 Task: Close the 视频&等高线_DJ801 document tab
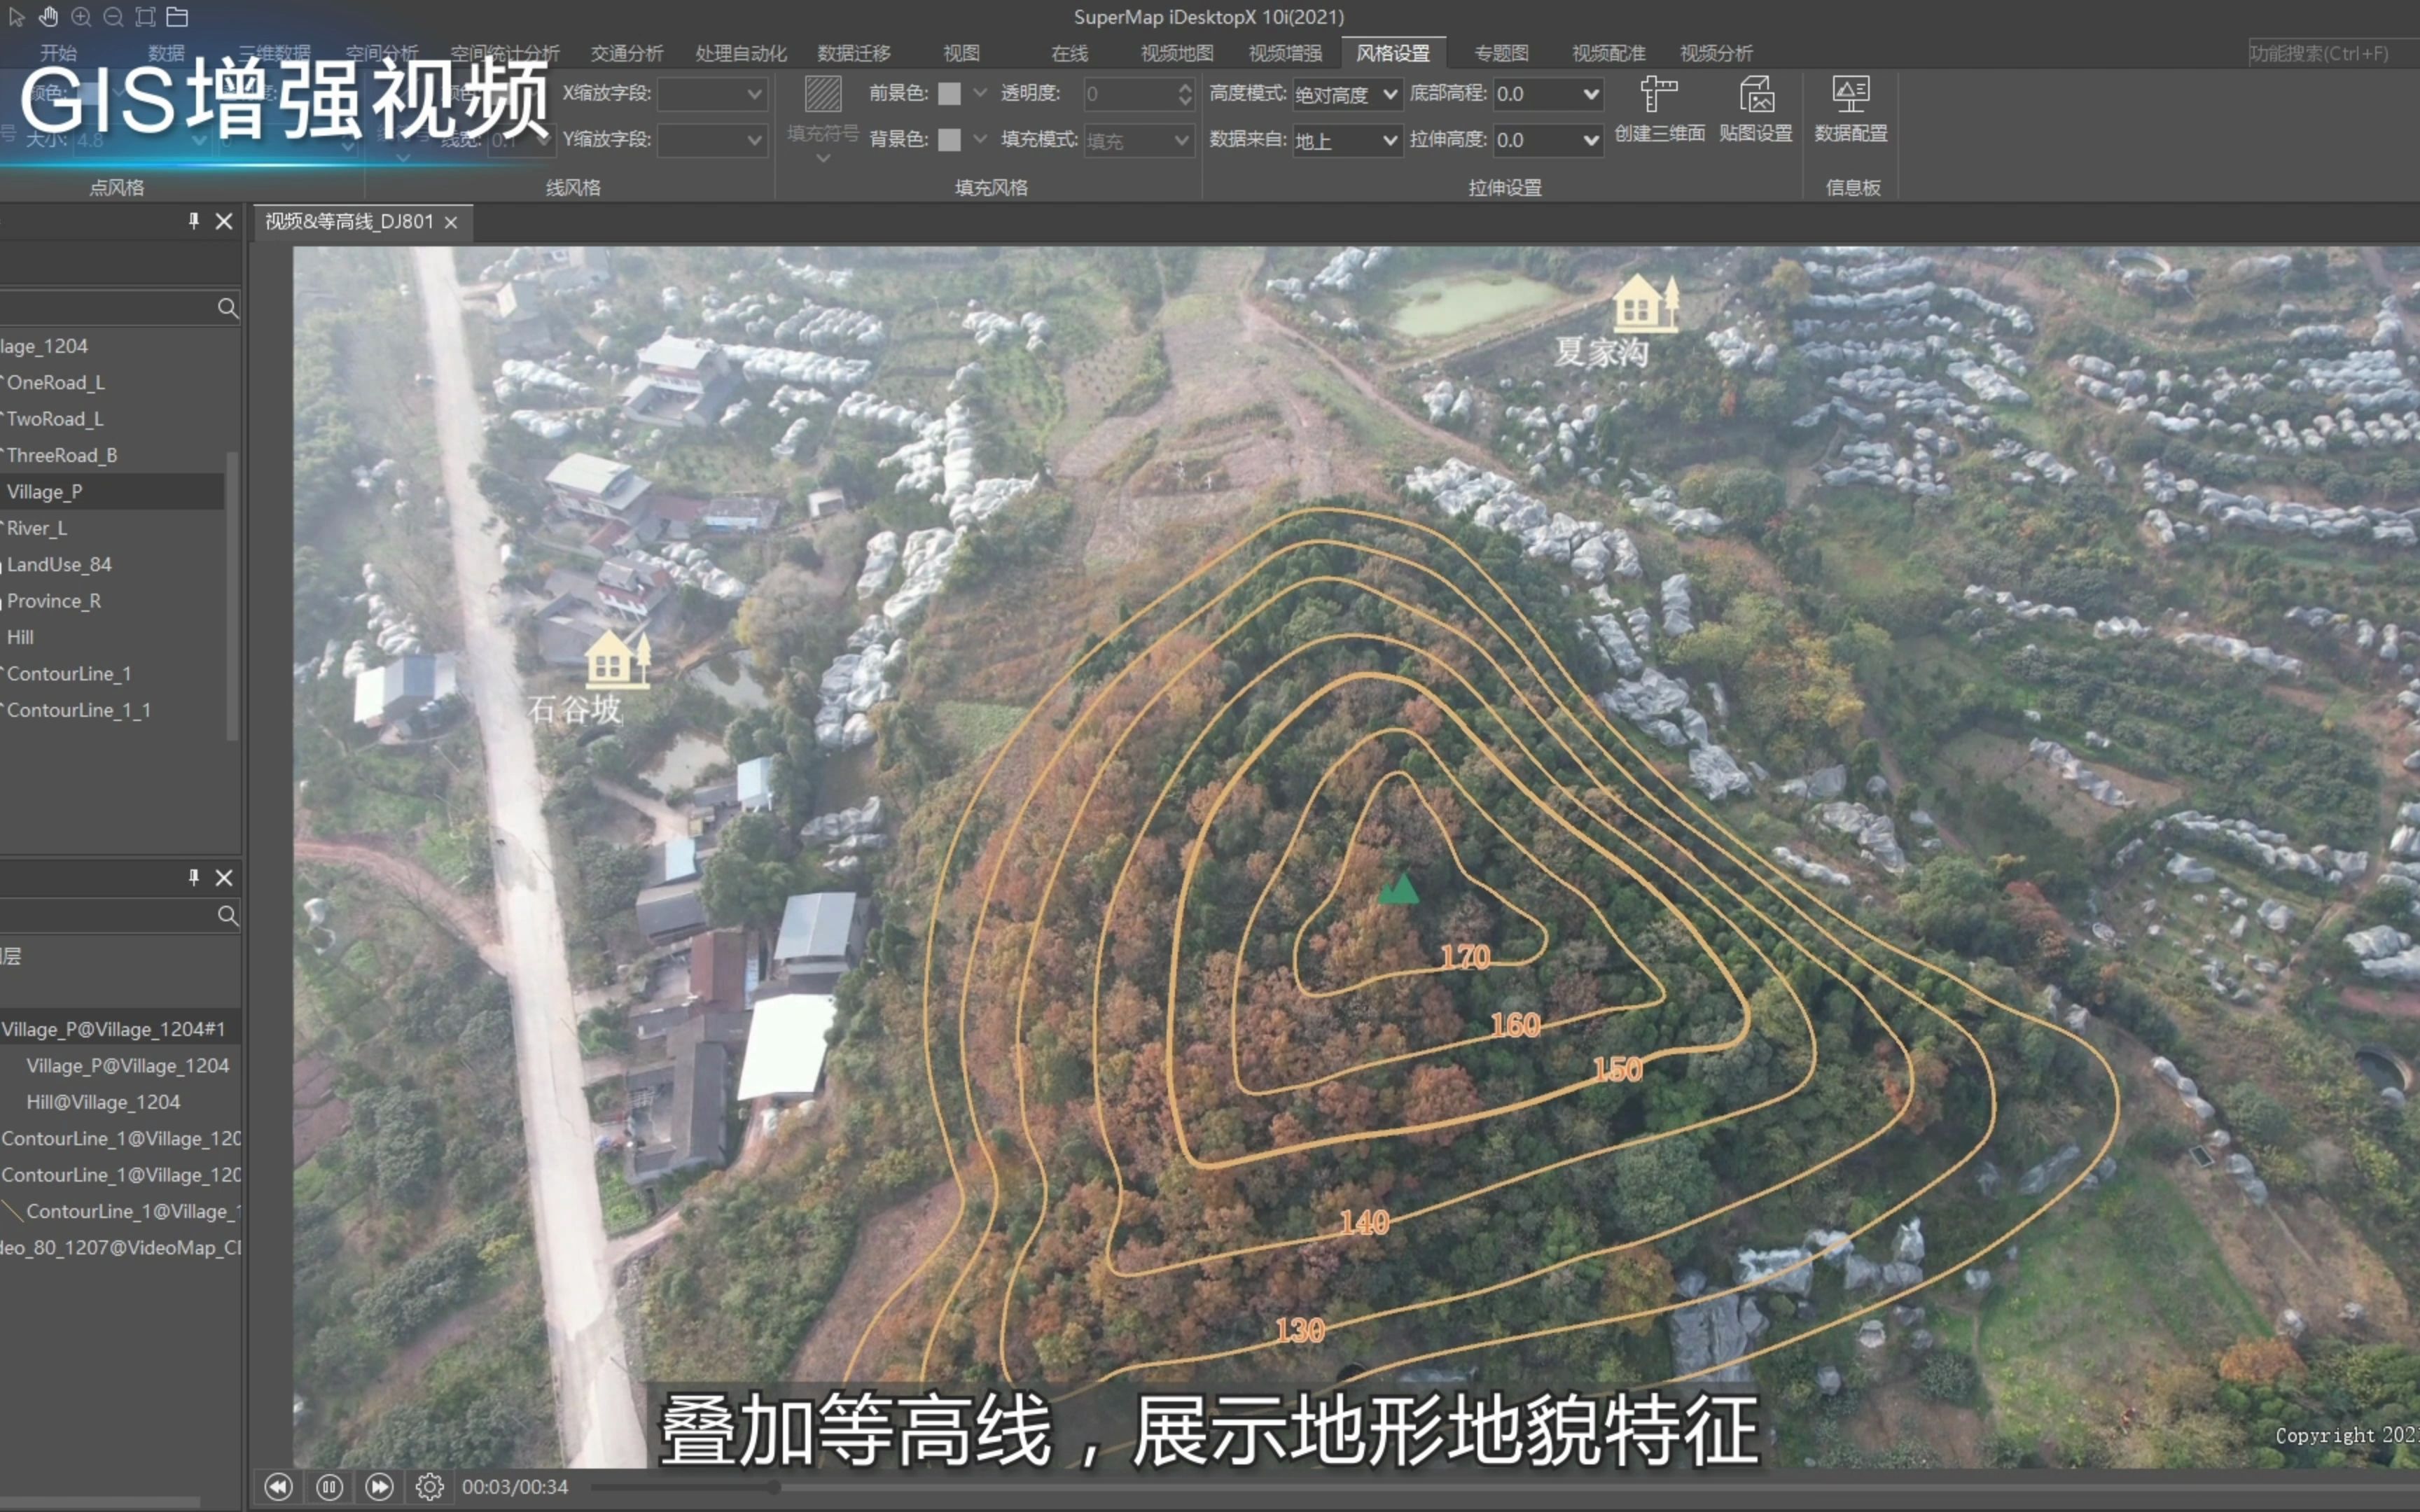[450, 222]
